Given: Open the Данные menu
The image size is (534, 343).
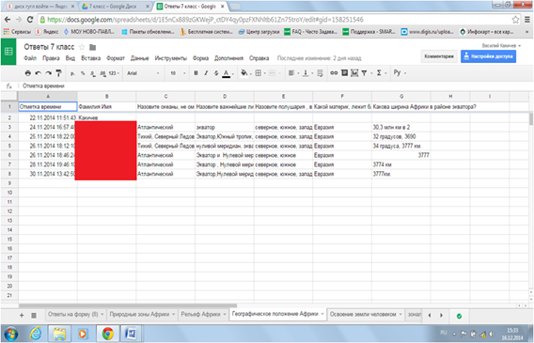Looking at the screenshot, I should coord(140,58).
